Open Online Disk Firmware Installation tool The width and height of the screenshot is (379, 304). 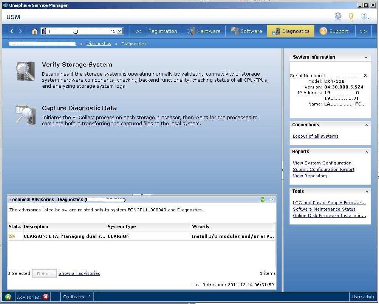(329, 216)
